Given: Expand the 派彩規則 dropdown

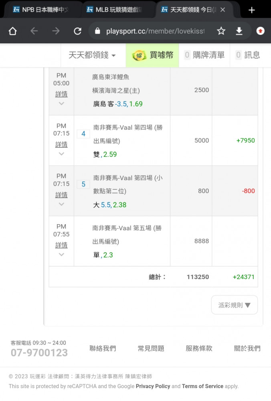Looking at the screenshot, I should pos(234,305).
